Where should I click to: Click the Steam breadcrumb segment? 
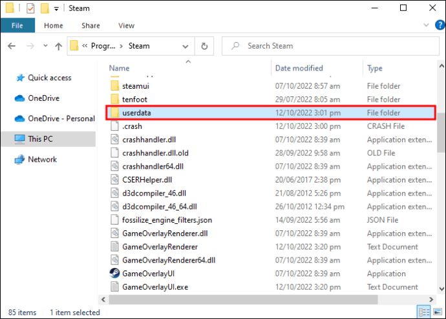coord(139,46)
